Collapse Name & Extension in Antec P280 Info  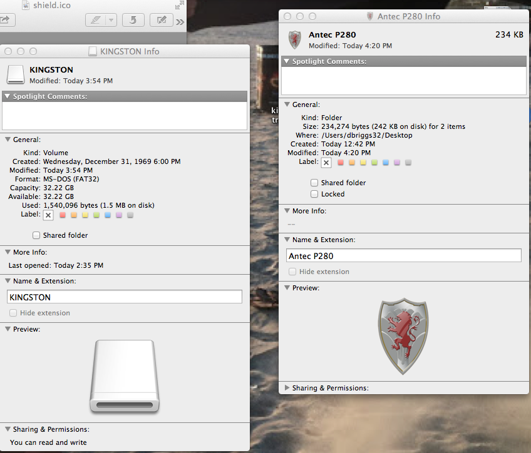pos(287,240)
